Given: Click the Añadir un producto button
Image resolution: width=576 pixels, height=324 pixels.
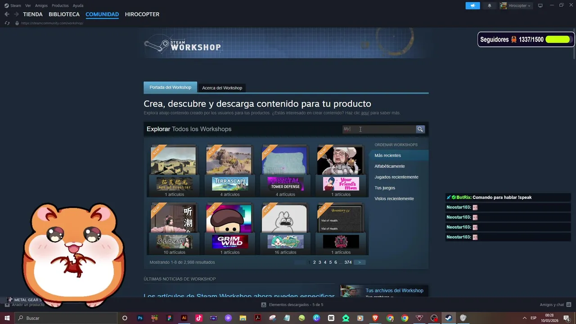Looking at the screenshot, I should [25, 305].
